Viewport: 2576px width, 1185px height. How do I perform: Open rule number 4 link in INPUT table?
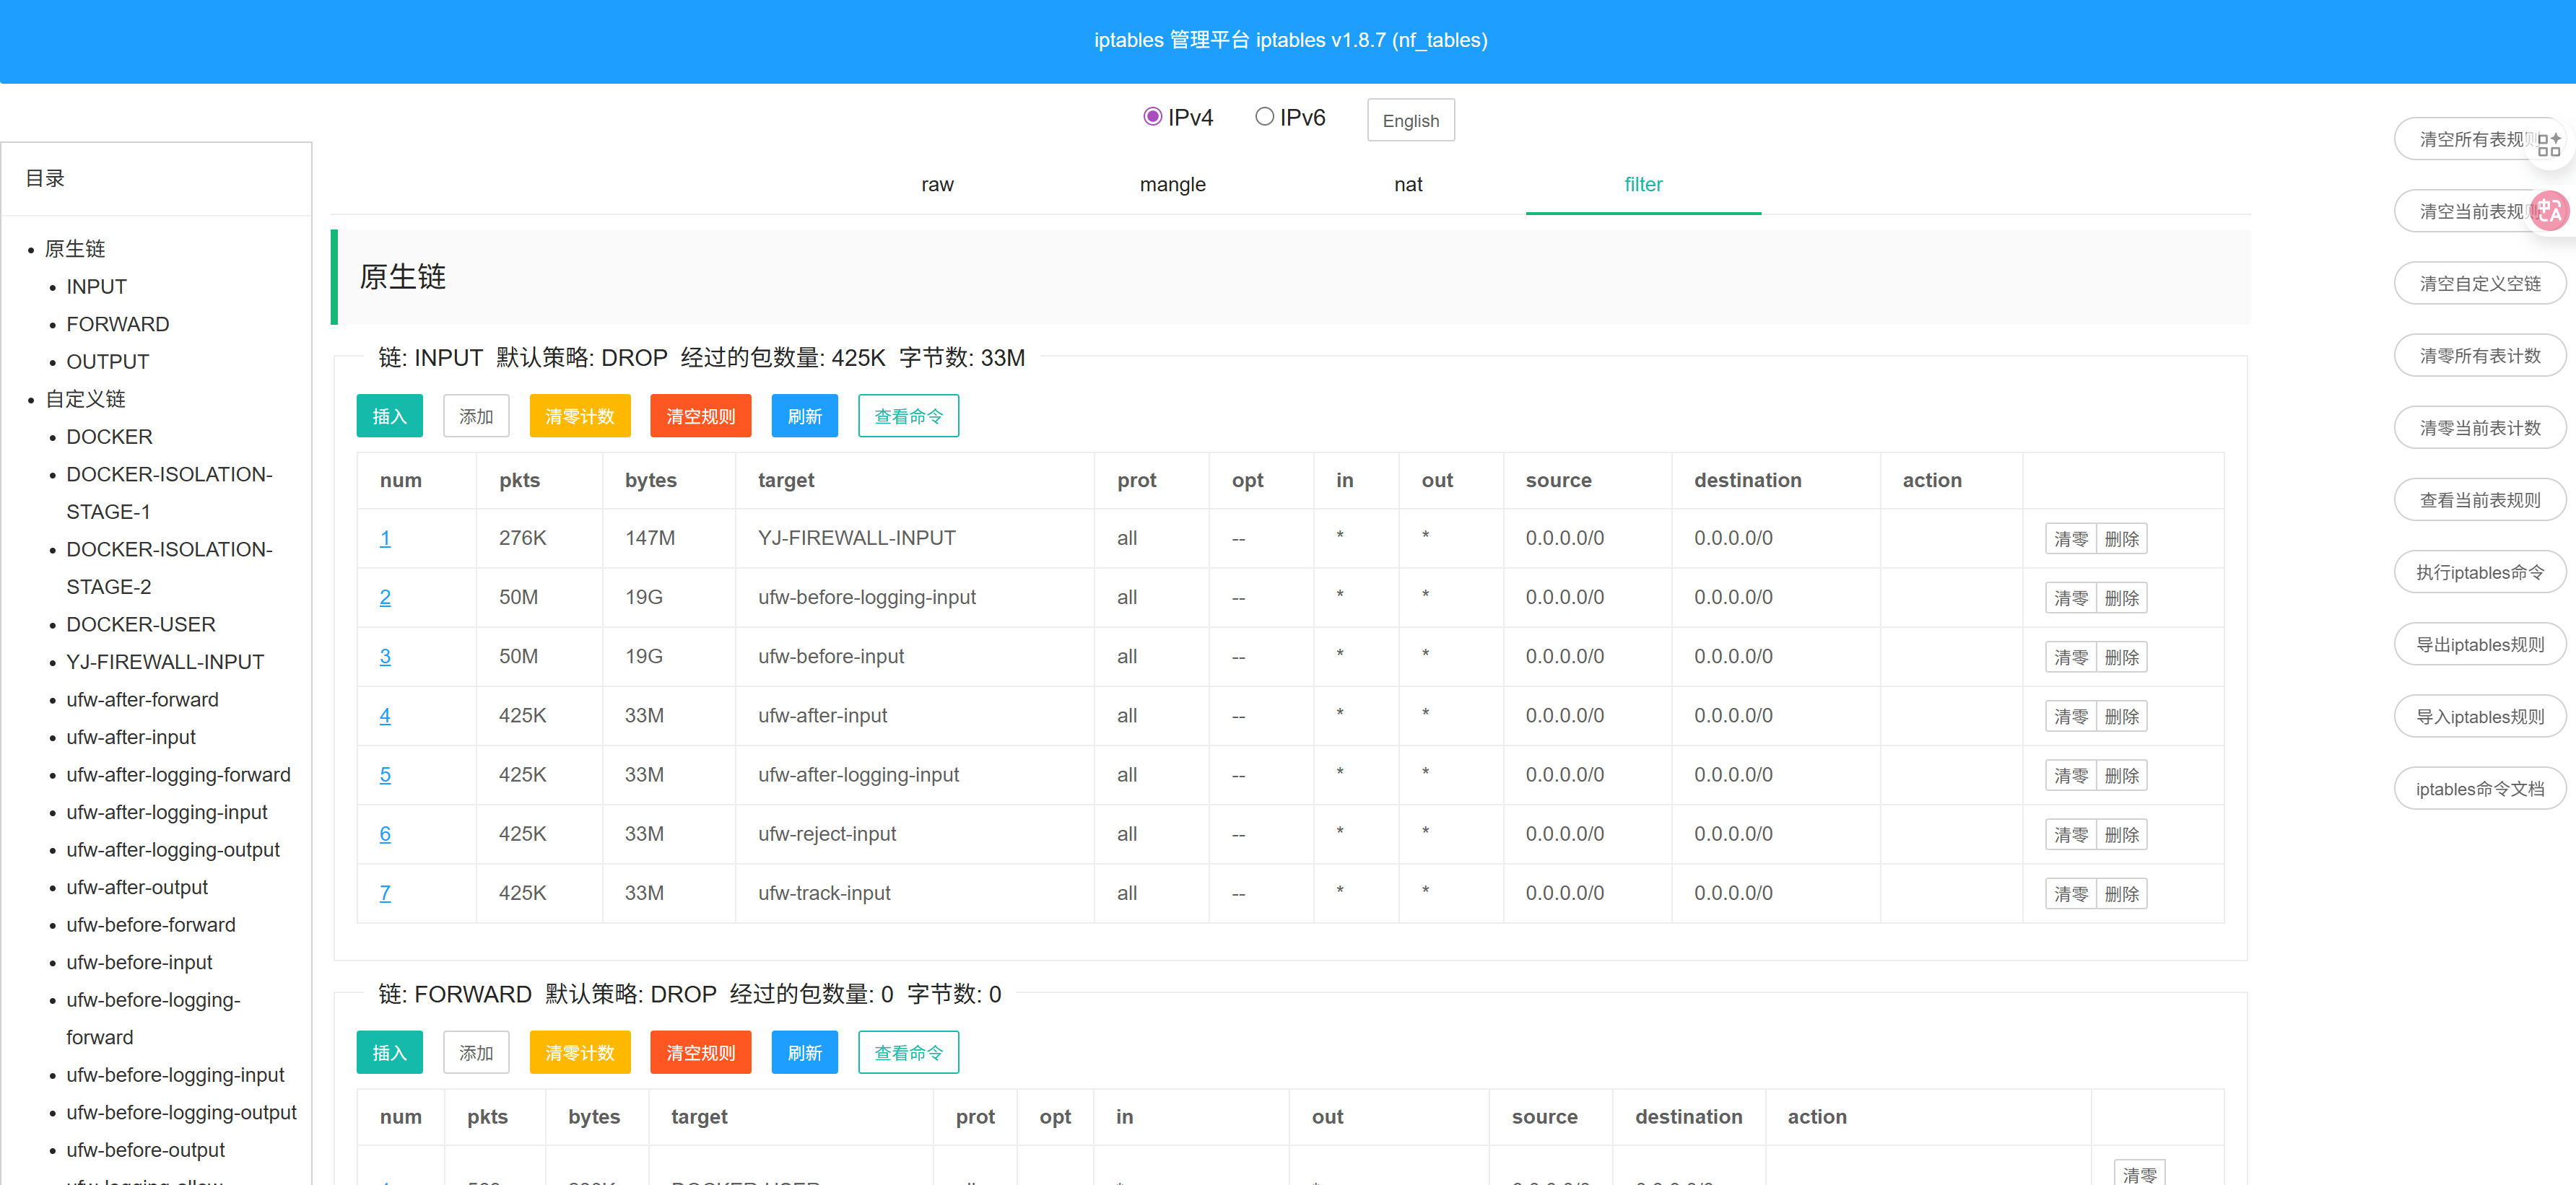point(385,715)
